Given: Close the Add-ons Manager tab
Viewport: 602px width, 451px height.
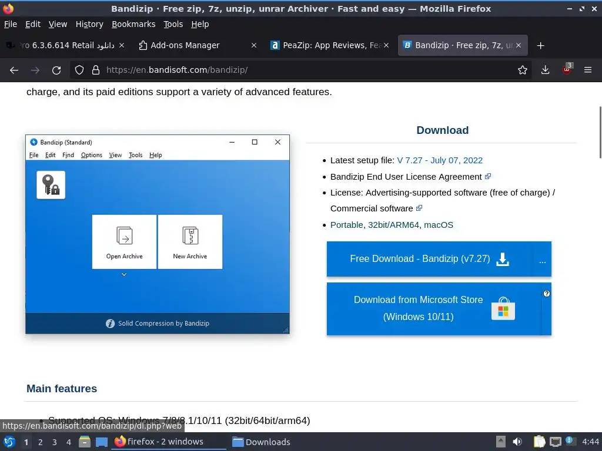Looking at the screenshot, I should click(x=254, y=45).
